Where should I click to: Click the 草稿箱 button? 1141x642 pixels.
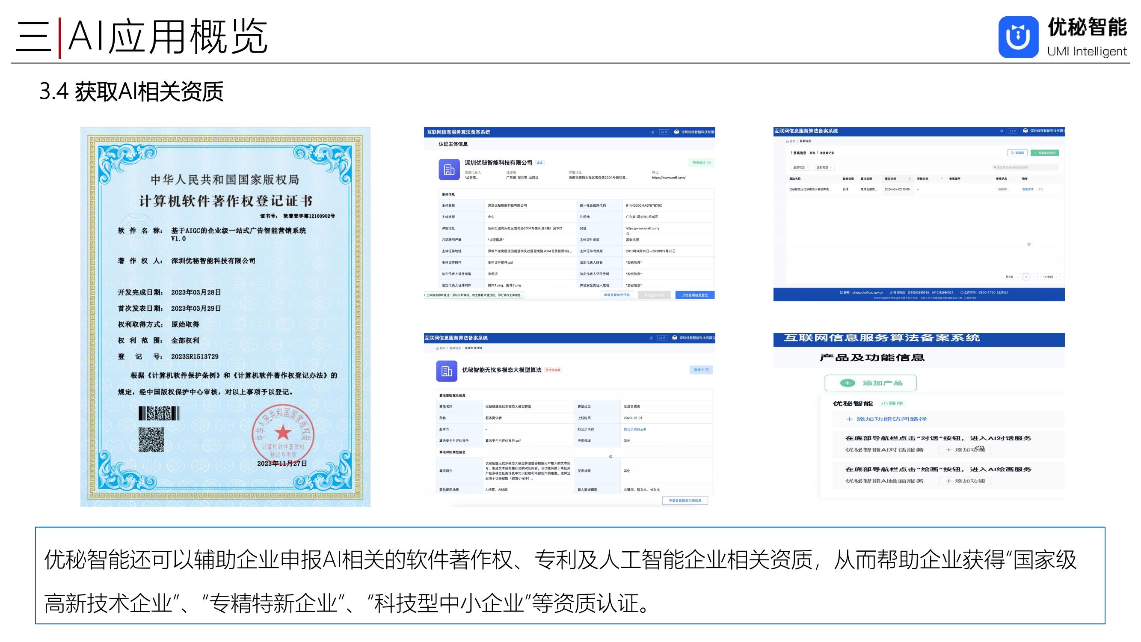coord(1017,153)
